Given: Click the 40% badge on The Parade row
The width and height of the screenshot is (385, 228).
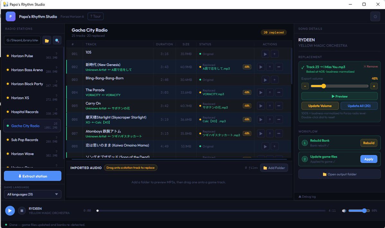Looking at the screenshot, I should point(247,92).
